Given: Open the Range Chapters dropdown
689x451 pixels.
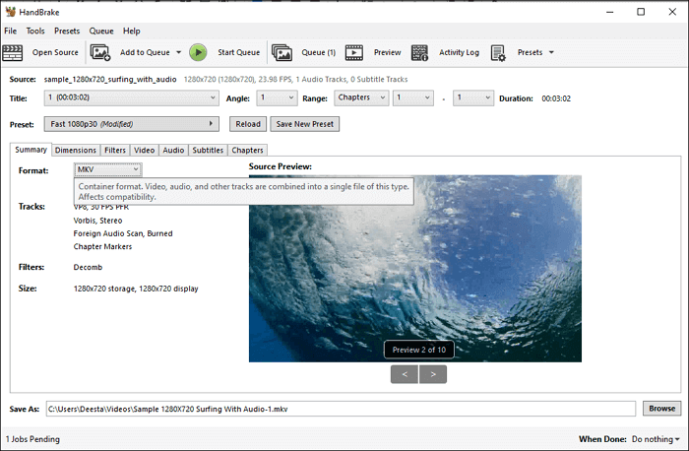Looking at the screenshot, I should click(x=359, y=97).
